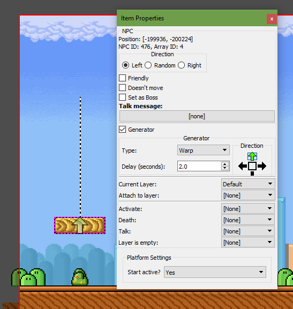Image resolution: width=293 pixels, height=309 pixels.
Task: Click the NPC ID text line
Action: coord(151,47)
